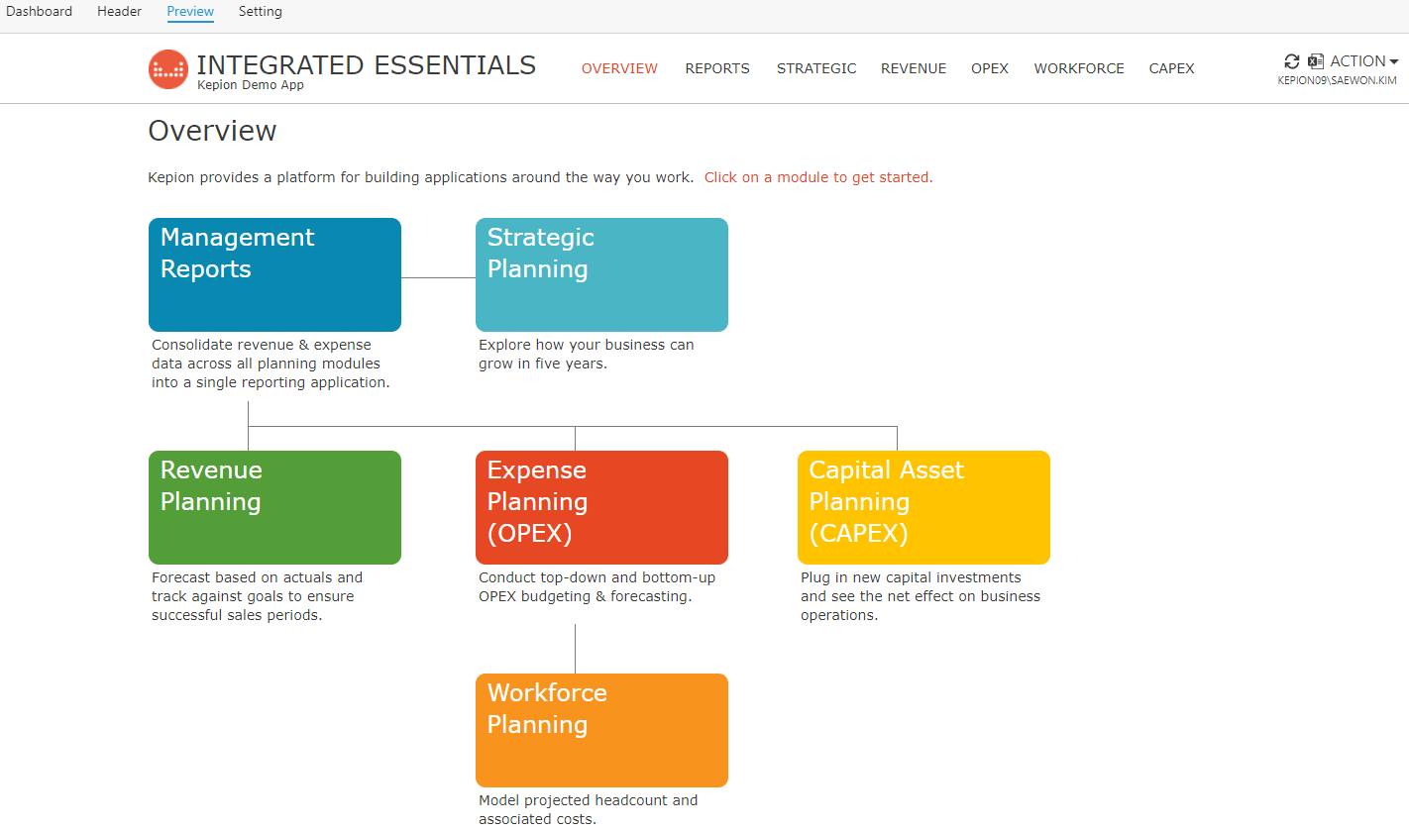Click red text 'Click on a module to get started.'

[818, 177]
